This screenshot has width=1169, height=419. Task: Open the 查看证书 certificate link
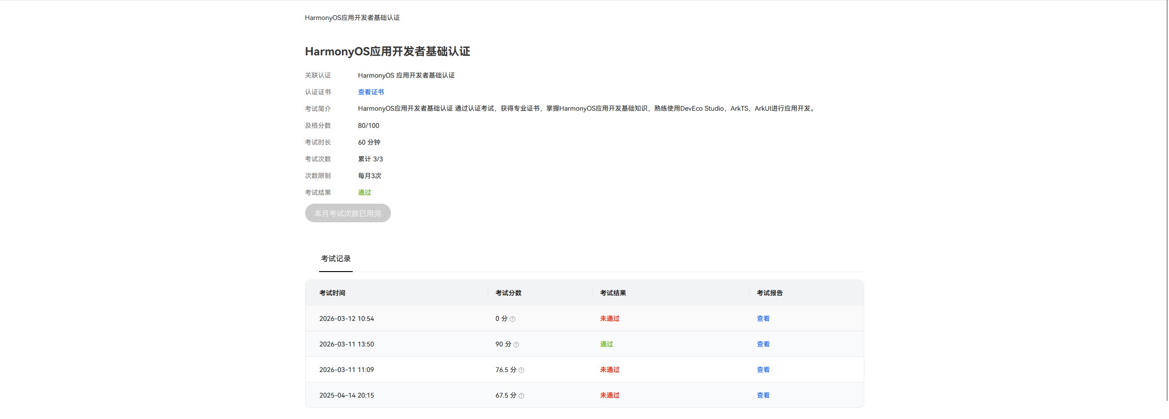[371, 92]
